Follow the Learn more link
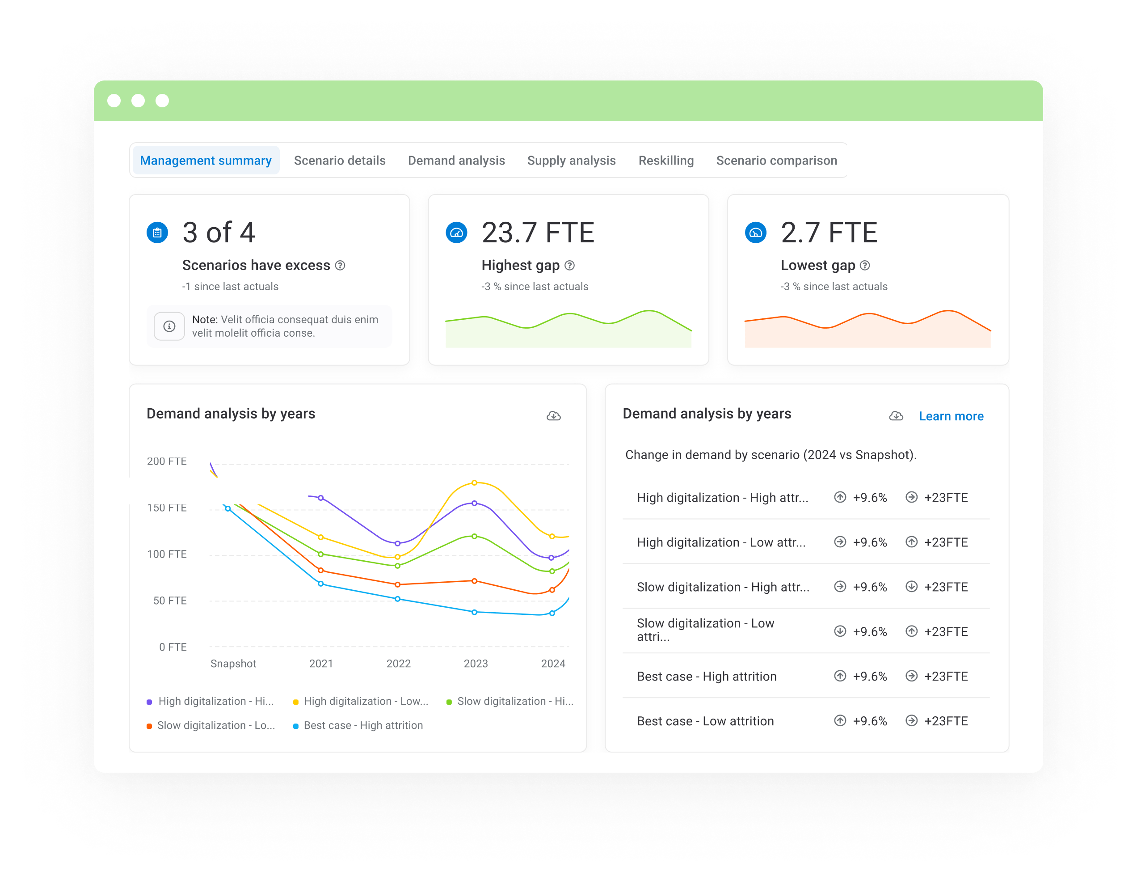 951,416
